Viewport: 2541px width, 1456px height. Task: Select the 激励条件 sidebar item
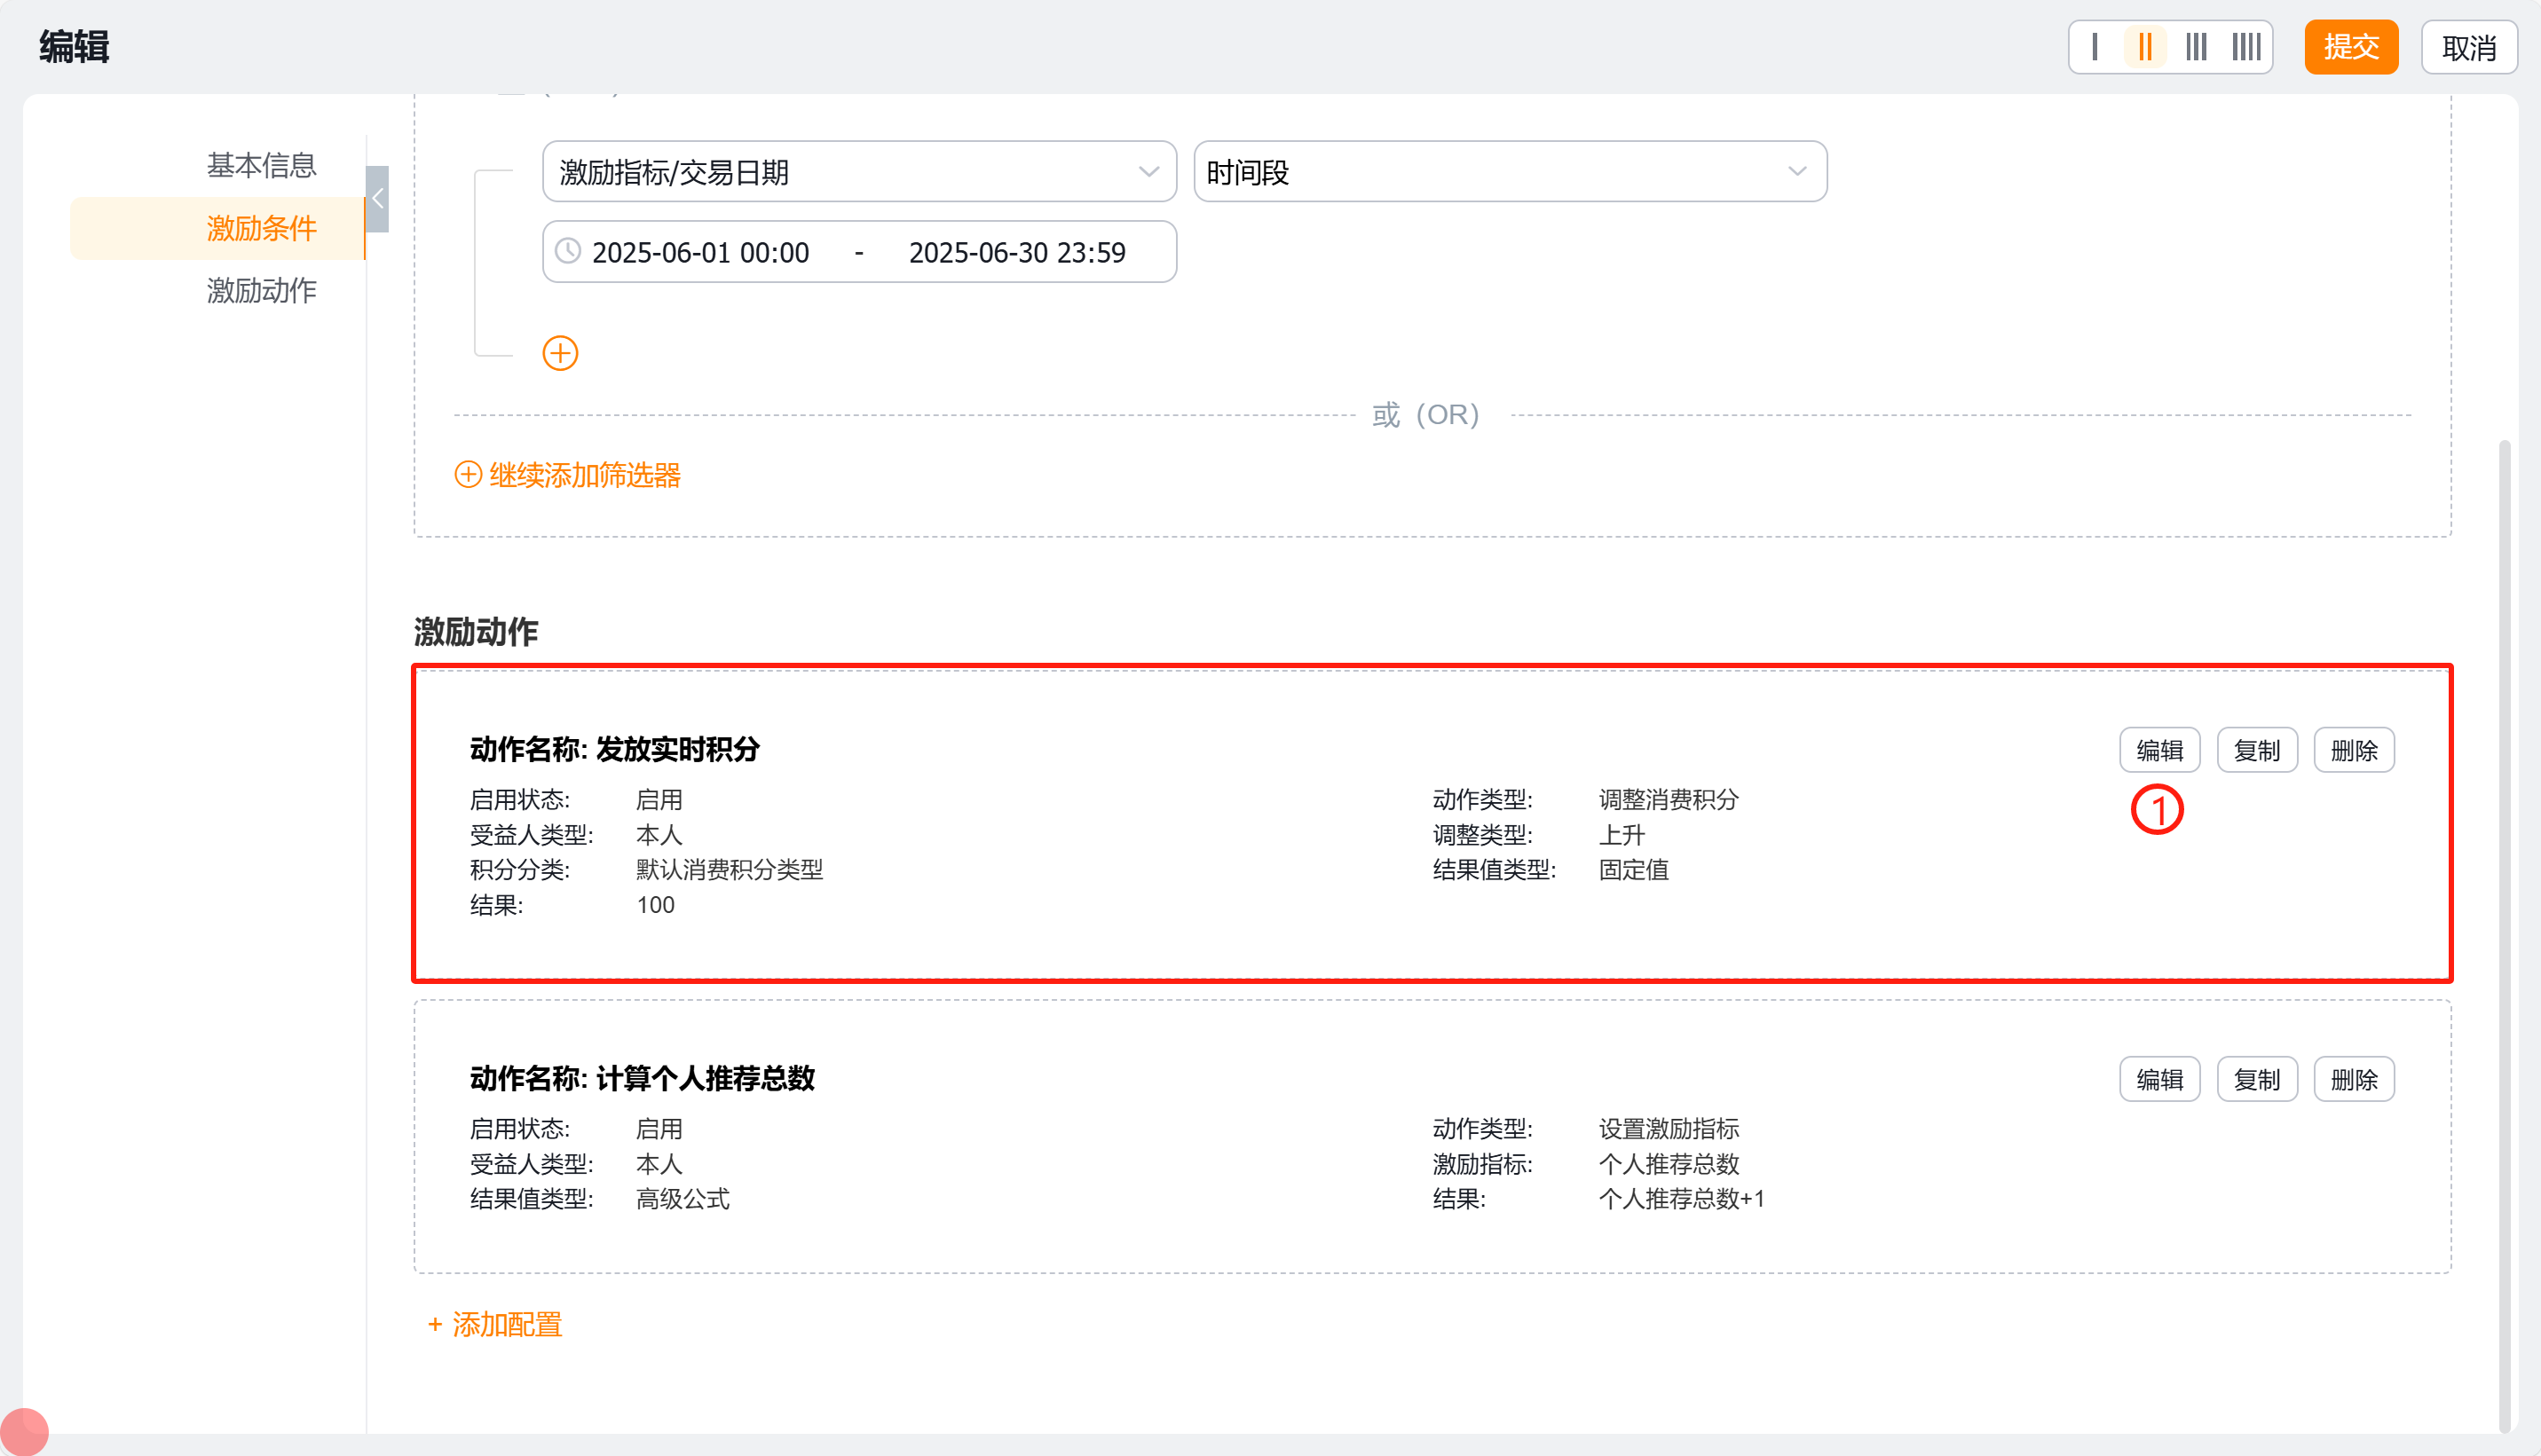point(261,228)
